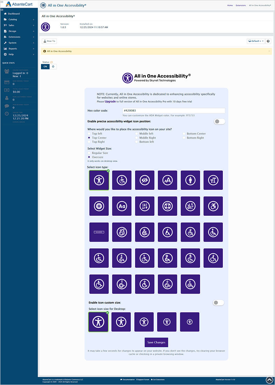
Task: Select the second-largest desktop icon size thumbnail
Action: pyautogui.click(x=121, y=322)
